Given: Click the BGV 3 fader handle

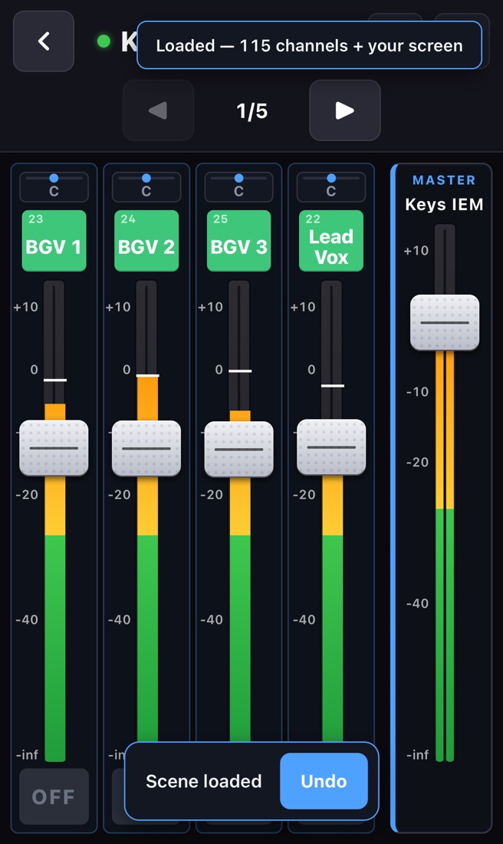Looking at the screenshot, I should click(239, 449).
